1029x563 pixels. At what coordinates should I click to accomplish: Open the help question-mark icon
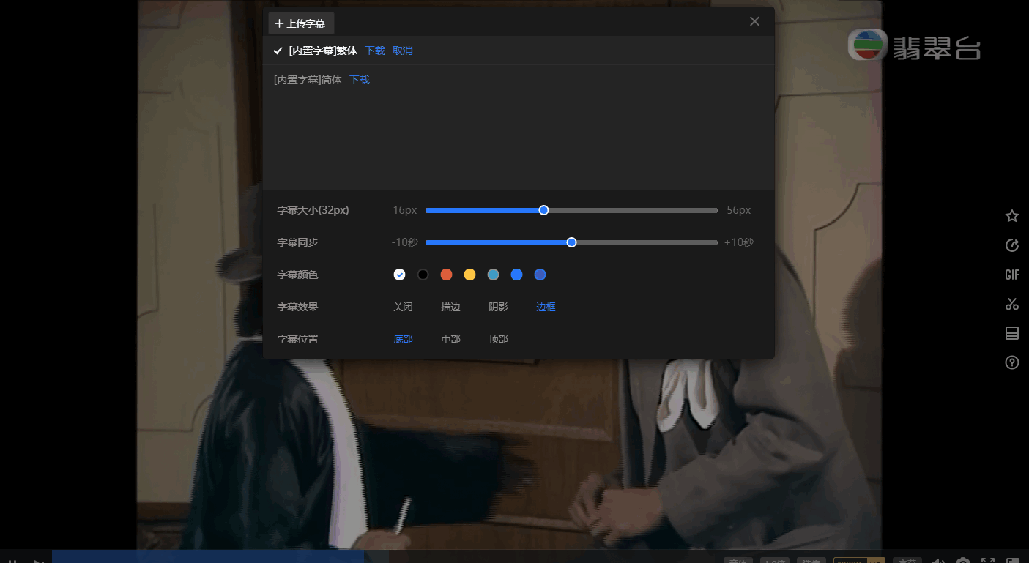point(1011,362)
